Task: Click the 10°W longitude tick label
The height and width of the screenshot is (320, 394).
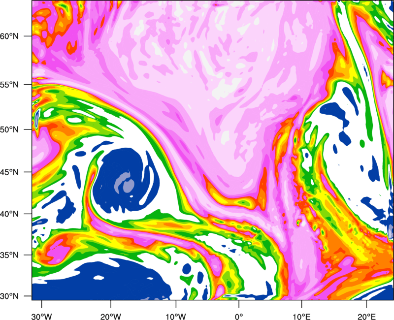Action: pyautogui.click(x=176, y=317)
